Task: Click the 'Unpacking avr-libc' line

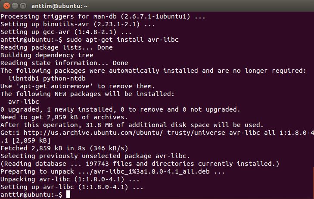Action: click(70, 179)
